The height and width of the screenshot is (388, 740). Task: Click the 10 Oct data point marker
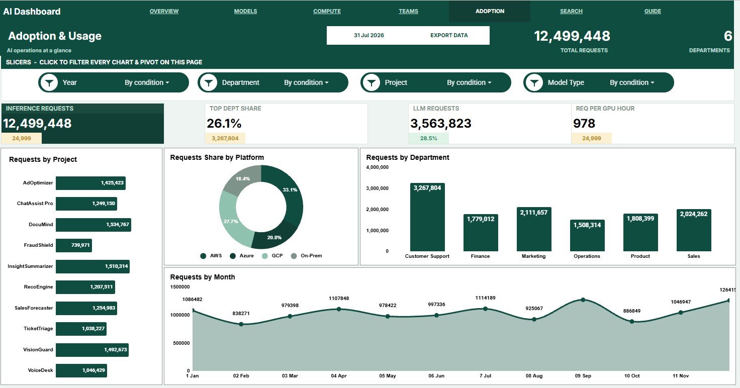(632, 321)
